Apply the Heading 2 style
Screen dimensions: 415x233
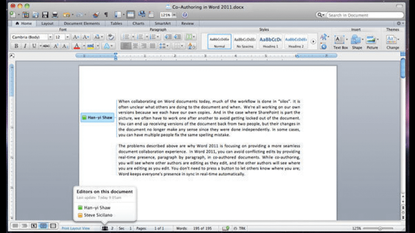click(296, 41)
